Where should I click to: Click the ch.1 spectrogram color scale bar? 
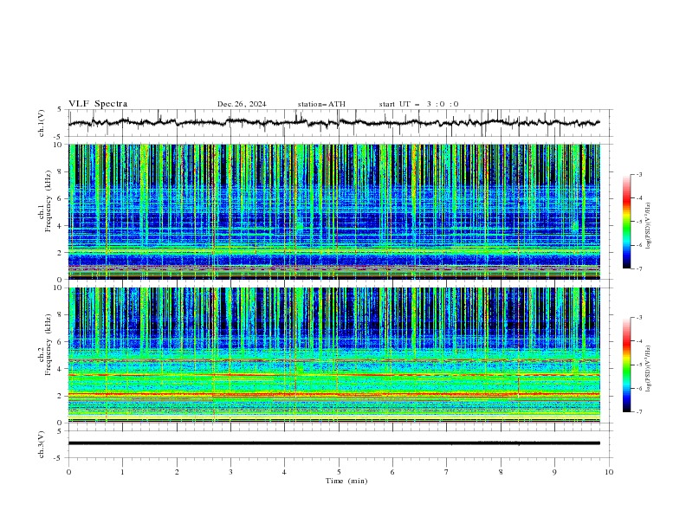click(x=626, y=222)
